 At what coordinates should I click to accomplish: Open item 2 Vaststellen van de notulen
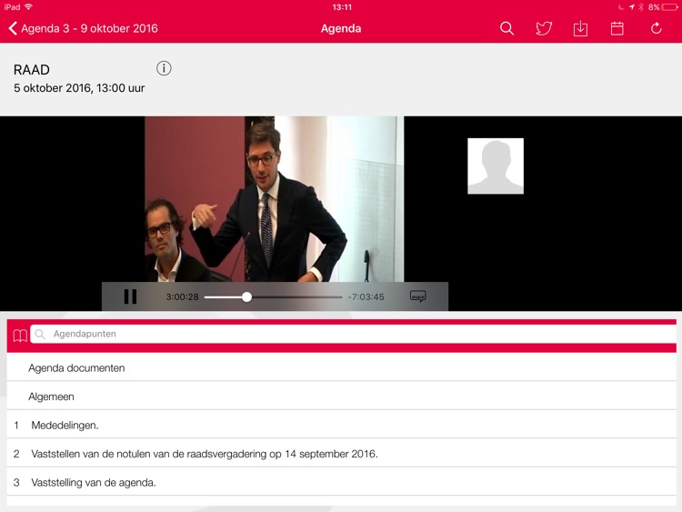(341, 454)
